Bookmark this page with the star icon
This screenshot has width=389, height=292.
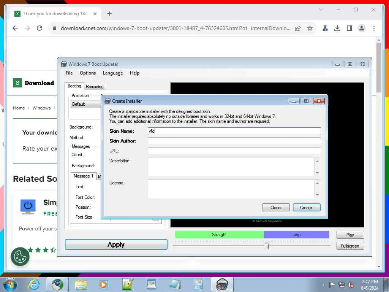tap(310, 28)
